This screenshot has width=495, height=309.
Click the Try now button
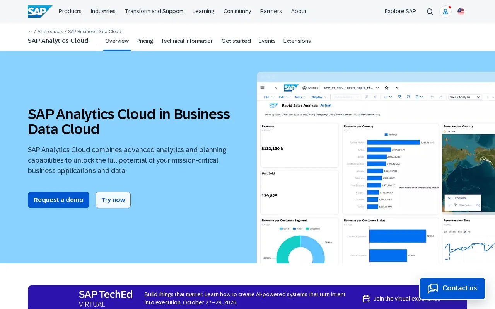click(x=113, y=200)
